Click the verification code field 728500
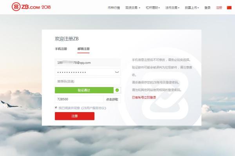This screenshot has height=156, width=235. tap(79, 99)
